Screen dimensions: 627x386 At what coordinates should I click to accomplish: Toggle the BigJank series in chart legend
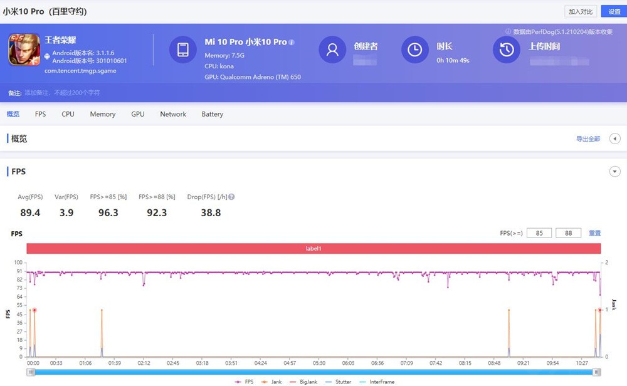point(303,382)
